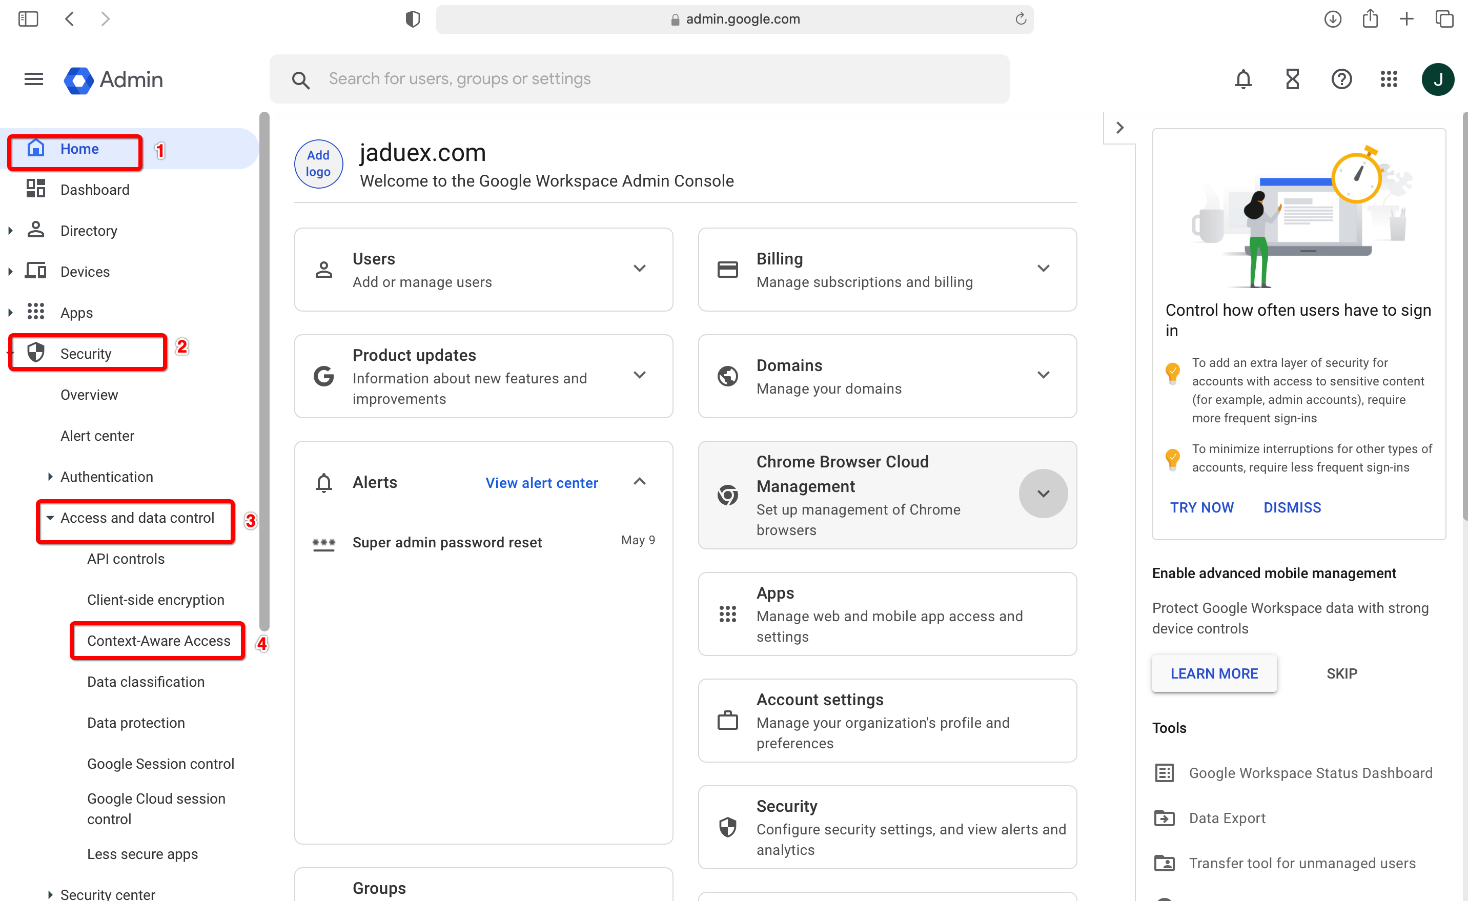Collapse Access and data control arrow
This screenshot has height=901, width=1468.
[x=50, y=517]
